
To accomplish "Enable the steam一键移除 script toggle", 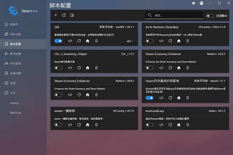I will click(x=58, y=125).
